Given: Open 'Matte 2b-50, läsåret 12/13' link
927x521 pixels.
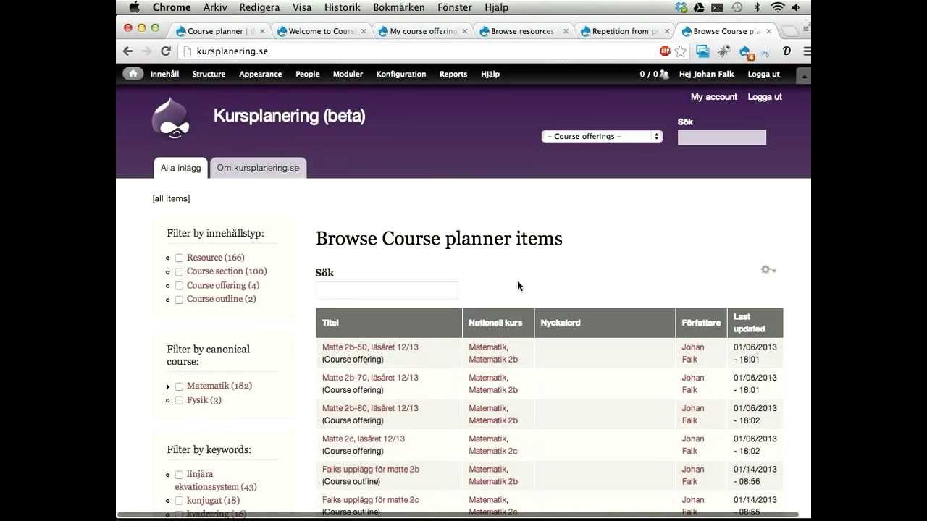Looking at the screenshot, I should pos(370,347).
